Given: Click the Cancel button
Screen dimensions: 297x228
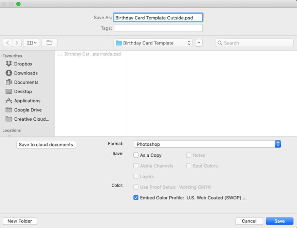Looking at the screenshot, I should [249, 221].
